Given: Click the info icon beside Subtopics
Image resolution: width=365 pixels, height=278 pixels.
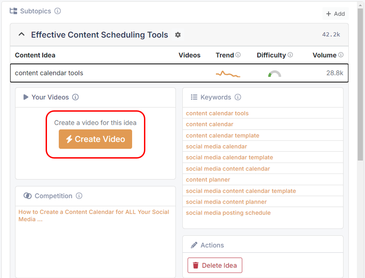Looking at the screenshot, I should coord(58,11).
